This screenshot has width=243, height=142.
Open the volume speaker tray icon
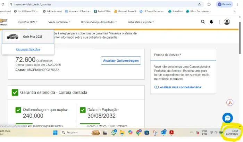click(216, 132)
